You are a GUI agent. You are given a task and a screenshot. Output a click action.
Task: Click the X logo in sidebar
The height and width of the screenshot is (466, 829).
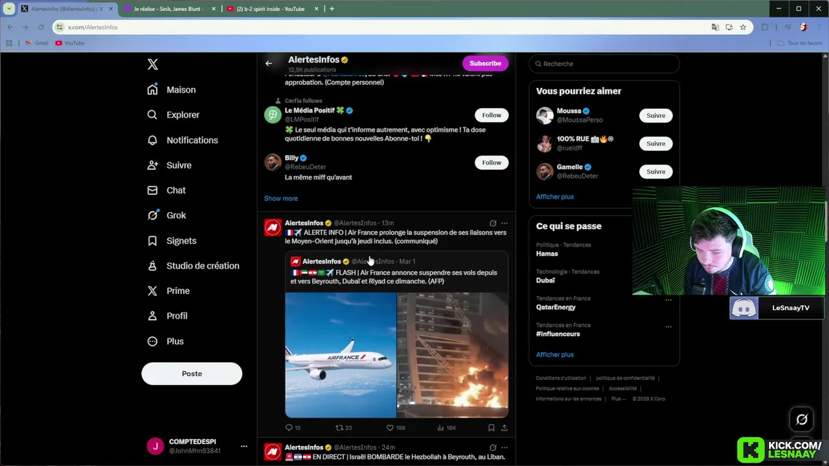(152, 64)
